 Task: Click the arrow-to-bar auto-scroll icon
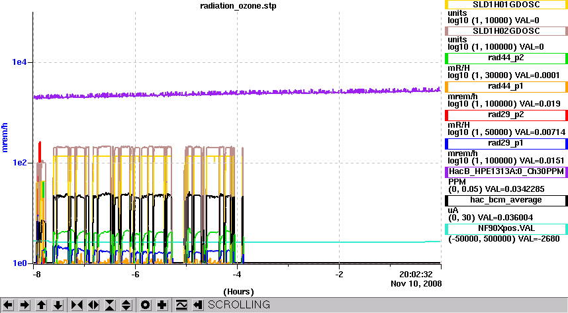197,305
